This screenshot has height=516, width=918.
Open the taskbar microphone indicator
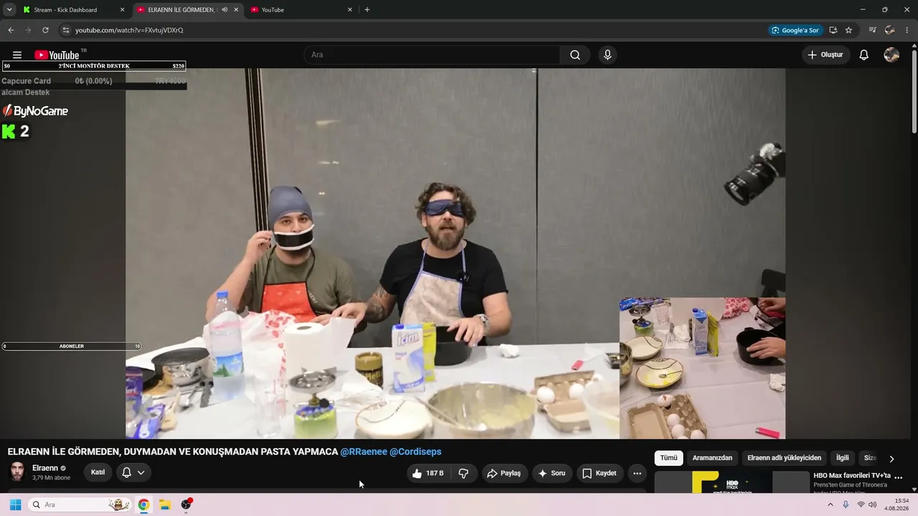tap(846, 505)
